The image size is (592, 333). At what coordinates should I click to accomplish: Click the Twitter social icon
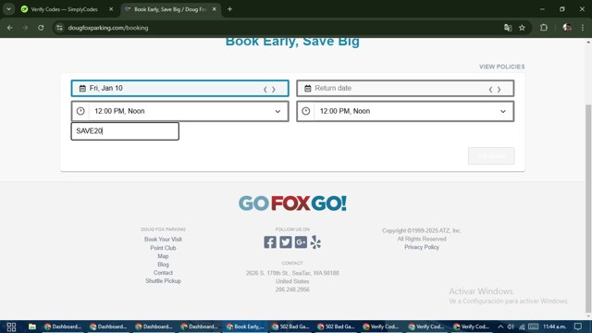[x=286, y=242]
